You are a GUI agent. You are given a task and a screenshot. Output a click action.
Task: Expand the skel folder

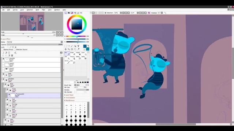point(6,75)
